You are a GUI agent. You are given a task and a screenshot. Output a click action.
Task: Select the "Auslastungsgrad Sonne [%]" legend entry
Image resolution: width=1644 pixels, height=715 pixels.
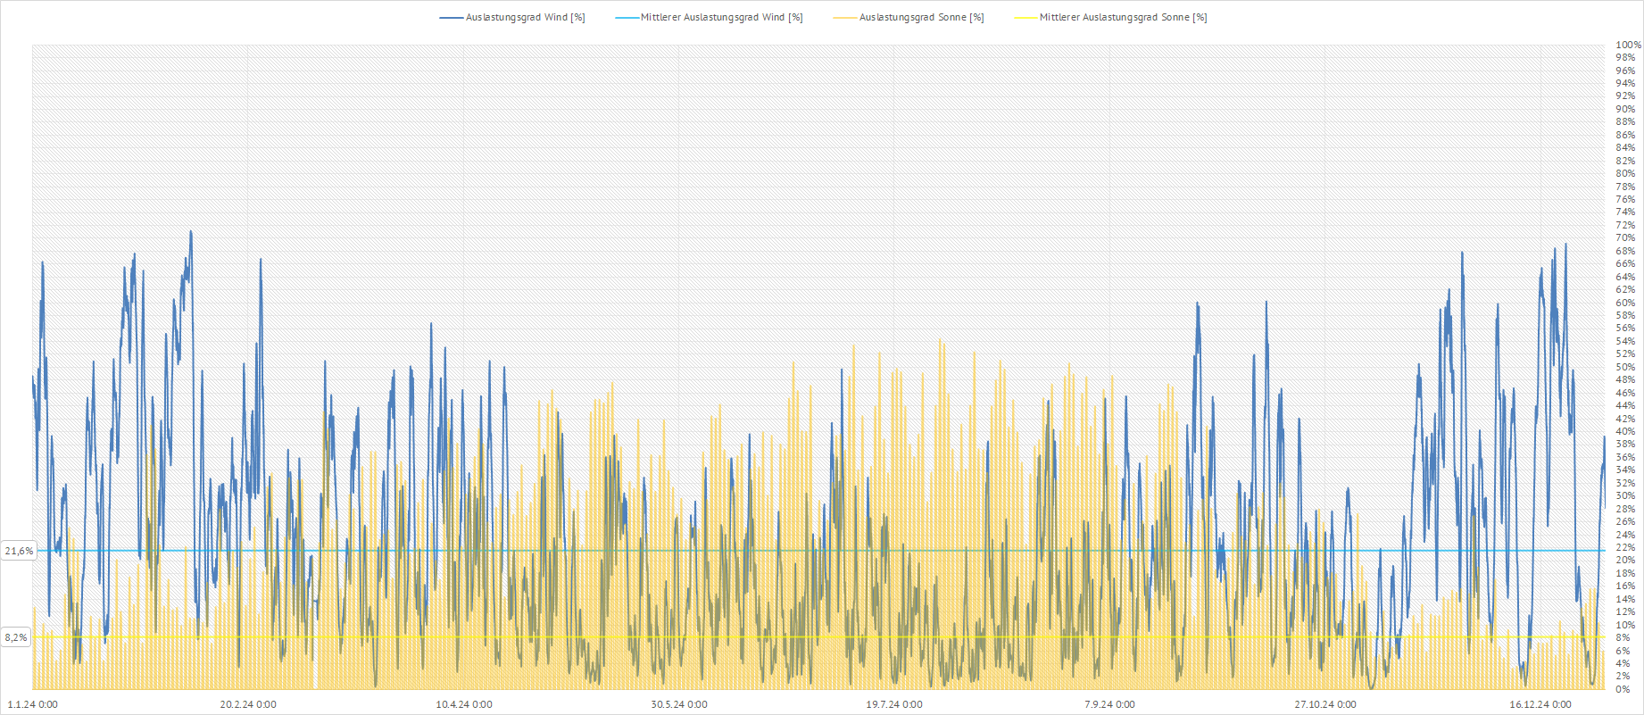click(921, 18)
